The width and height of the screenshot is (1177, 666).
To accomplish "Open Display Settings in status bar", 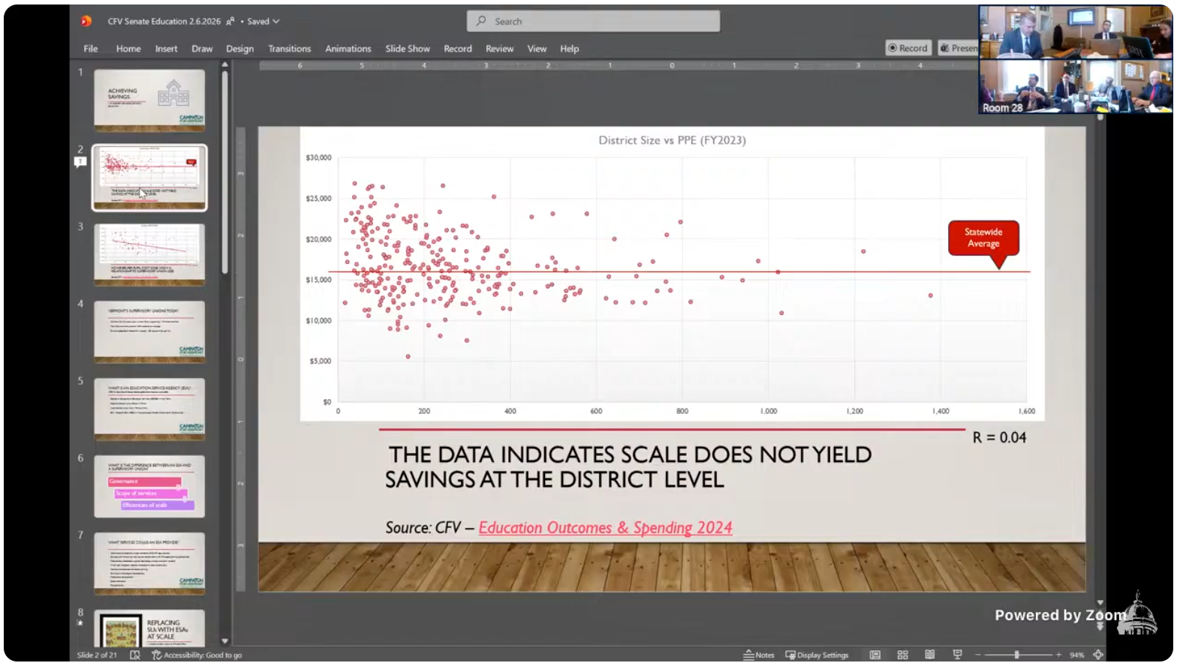I will [817, 655].
